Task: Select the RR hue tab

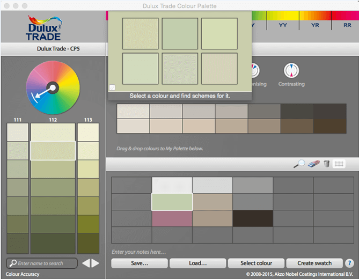Action: [x=347, y=25]
